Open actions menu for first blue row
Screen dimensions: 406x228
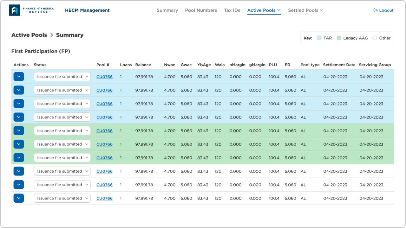coord(19,77)
